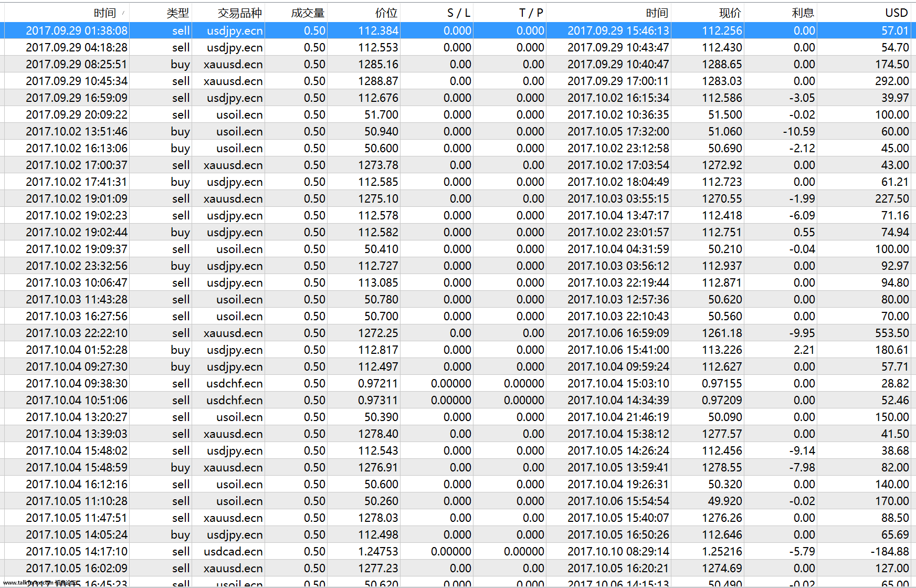Click the USD column header
Screen dimensions: 916x588
point(897,13)
